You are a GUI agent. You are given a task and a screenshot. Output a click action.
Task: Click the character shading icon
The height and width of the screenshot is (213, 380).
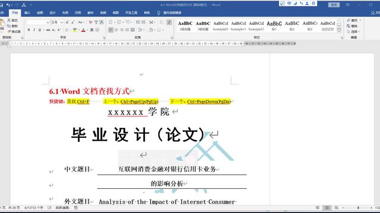pos(92,30)
